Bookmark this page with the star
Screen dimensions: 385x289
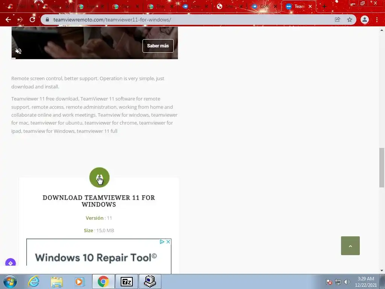pyautogui.click(x=350, y=20)
